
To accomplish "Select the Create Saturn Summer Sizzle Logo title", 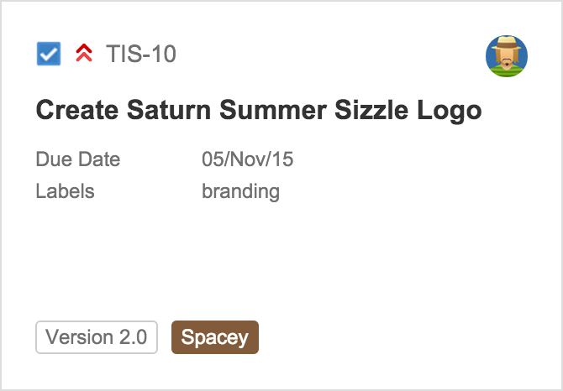I will pyautogui.click(x=259, y=111).
